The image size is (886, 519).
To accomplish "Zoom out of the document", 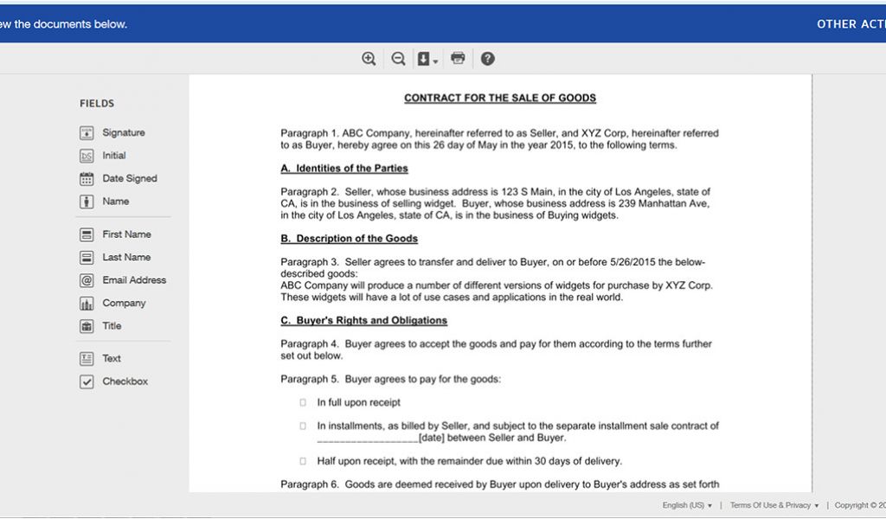I will [398, 59].
